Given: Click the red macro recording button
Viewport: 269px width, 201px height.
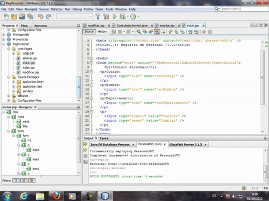Looking at the screenshot, I should pyautogui.click(x=204, y=32).
